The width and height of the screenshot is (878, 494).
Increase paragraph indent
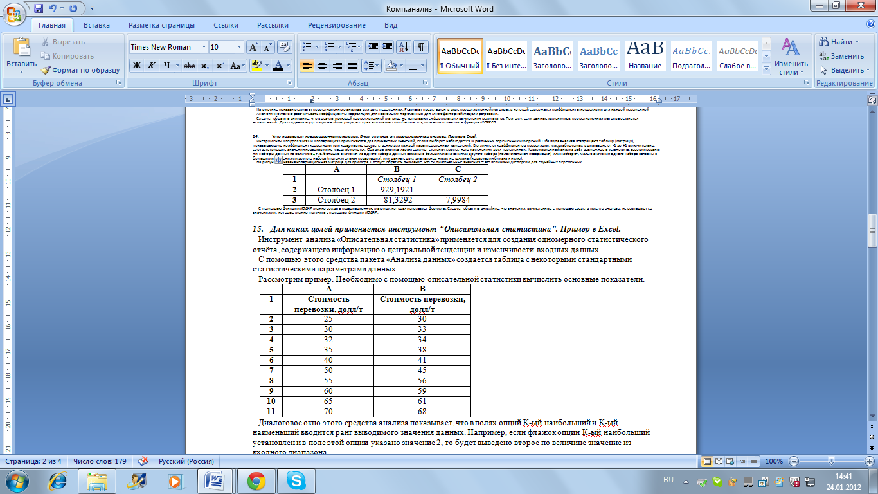(388, 47)
